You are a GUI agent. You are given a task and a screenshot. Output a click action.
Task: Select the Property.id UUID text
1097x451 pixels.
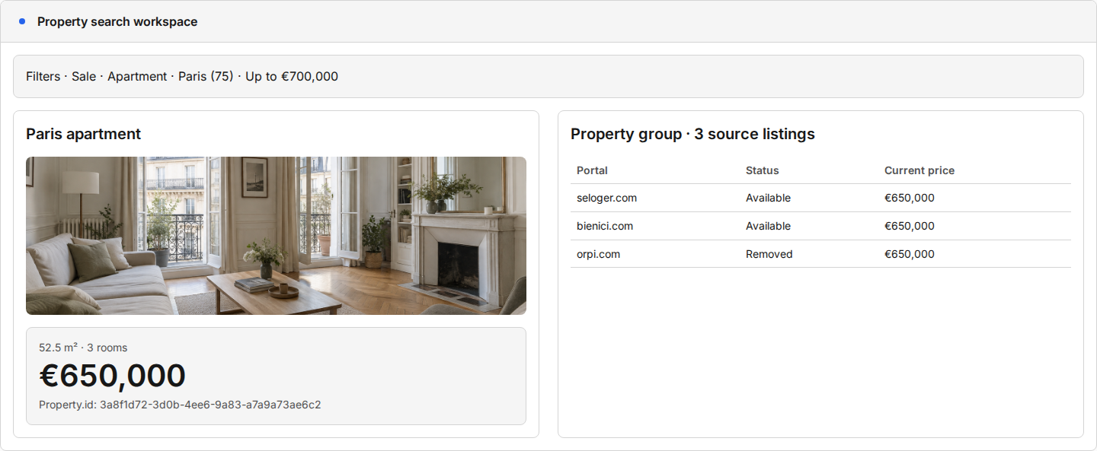point(210,405)
